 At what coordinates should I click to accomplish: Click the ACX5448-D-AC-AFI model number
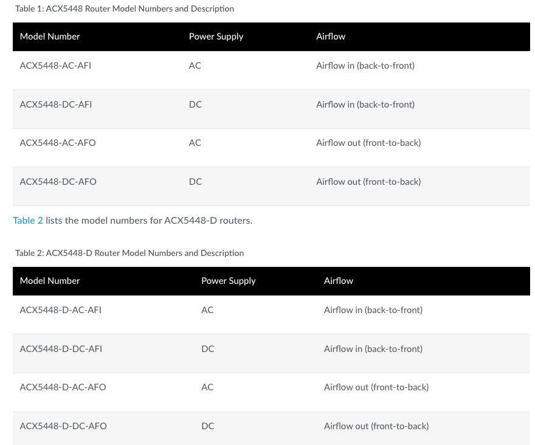(x=60, y=310)
